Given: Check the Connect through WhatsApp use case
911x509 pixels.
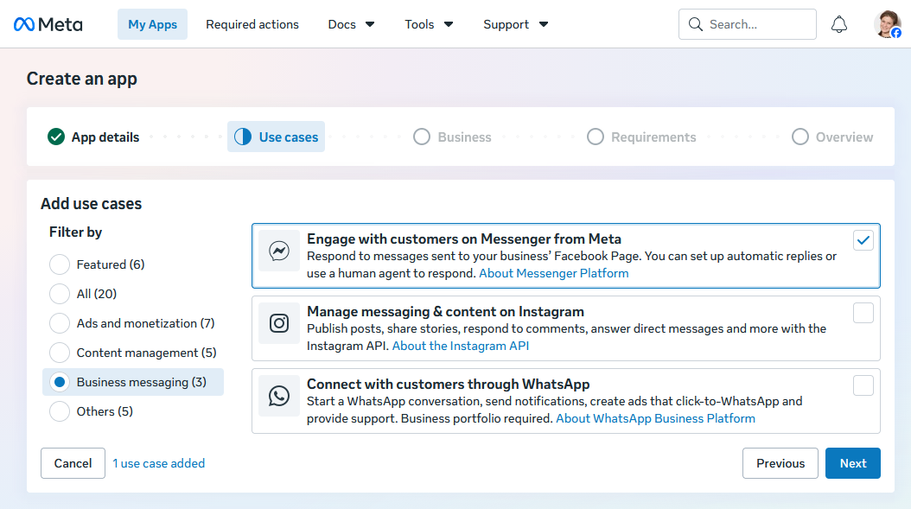Looking at the screenshot, I should click(x=863, y=385).
